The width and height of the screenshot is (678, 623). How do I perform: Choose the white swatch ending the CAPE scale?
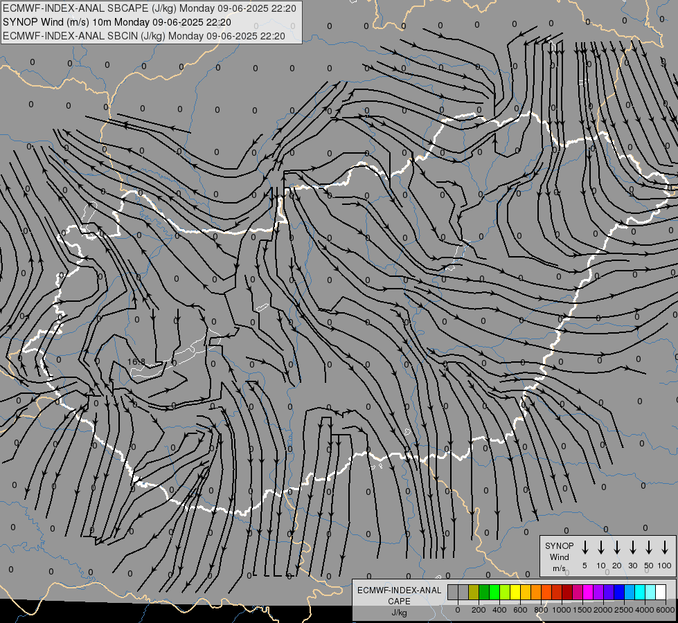click(x=661, y=592)
